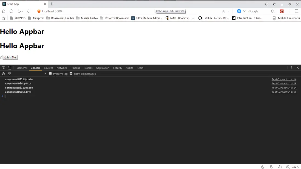
Task: Switch to the Network tab
Action: 62,68
